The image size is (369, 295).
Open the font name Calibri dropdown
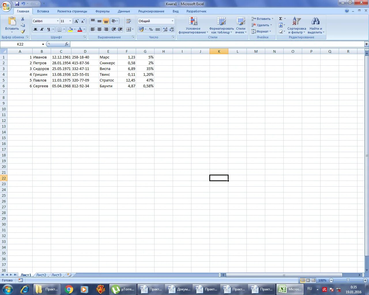point(58,21)
